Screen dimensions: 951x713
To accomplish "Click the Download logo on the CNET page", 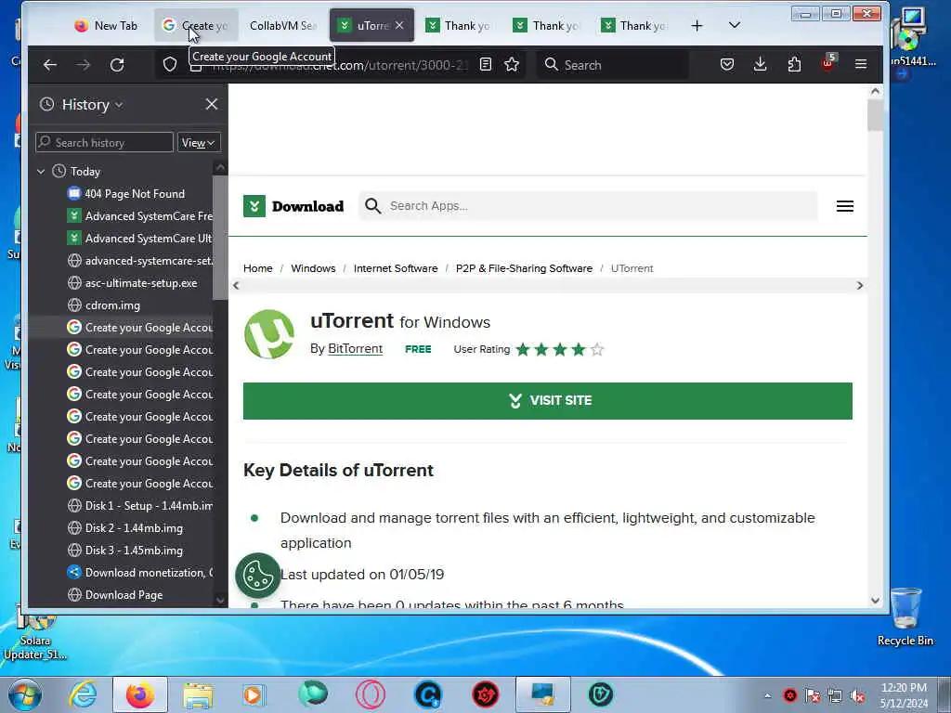I will [x=293, y=206].
